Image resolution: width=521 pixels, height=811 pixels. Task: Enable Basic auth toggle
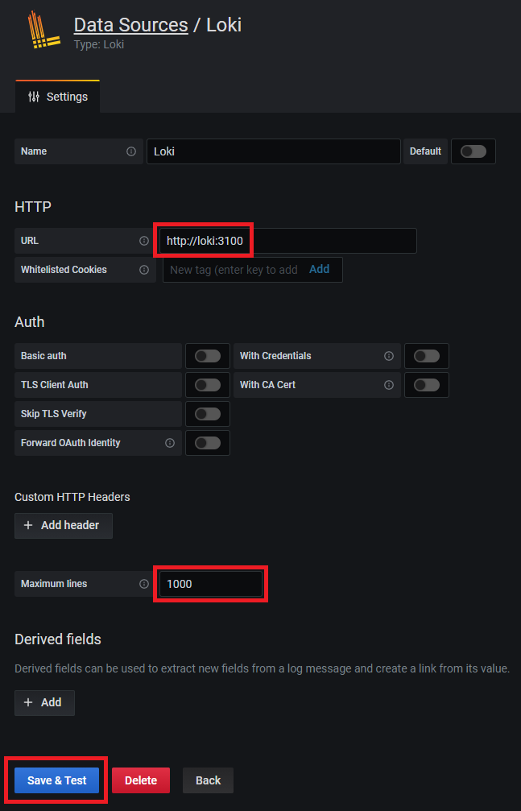click(207, 356)
